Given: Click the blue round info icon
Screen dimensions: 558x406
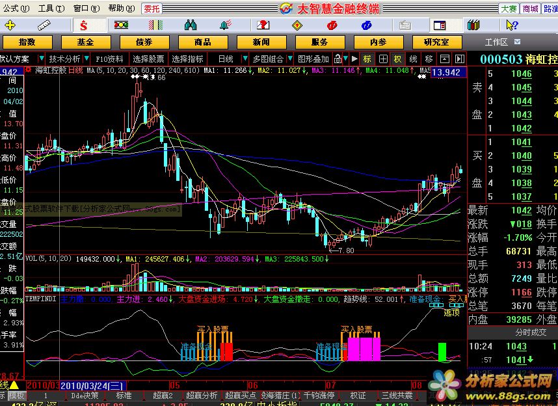Looking at the screenshot, I should coord(366,25).
